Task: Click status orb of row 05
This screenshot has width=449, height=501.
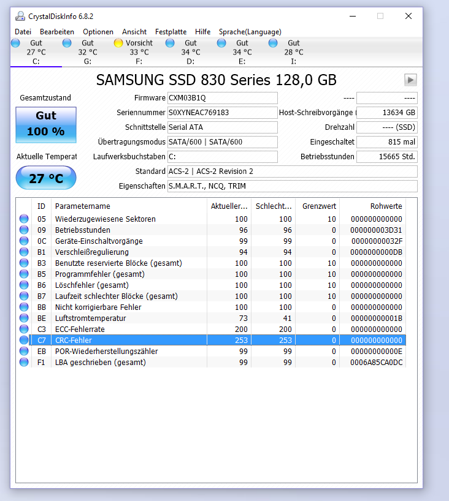Action: pyautogui.click(x=24, y=219)
